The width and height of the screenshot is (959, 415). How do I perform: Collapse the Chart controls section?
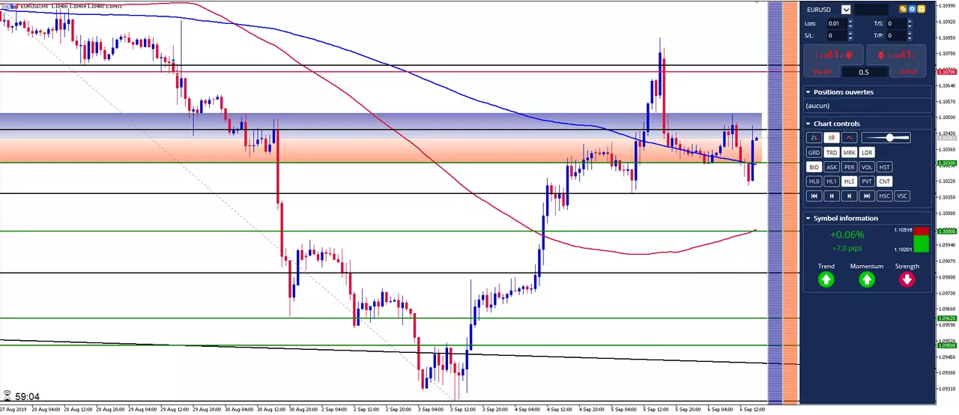coord(808,124)
